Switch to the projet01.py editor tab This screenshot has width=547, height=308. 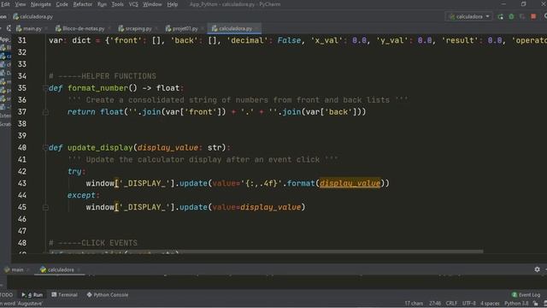tap(185, 28)
